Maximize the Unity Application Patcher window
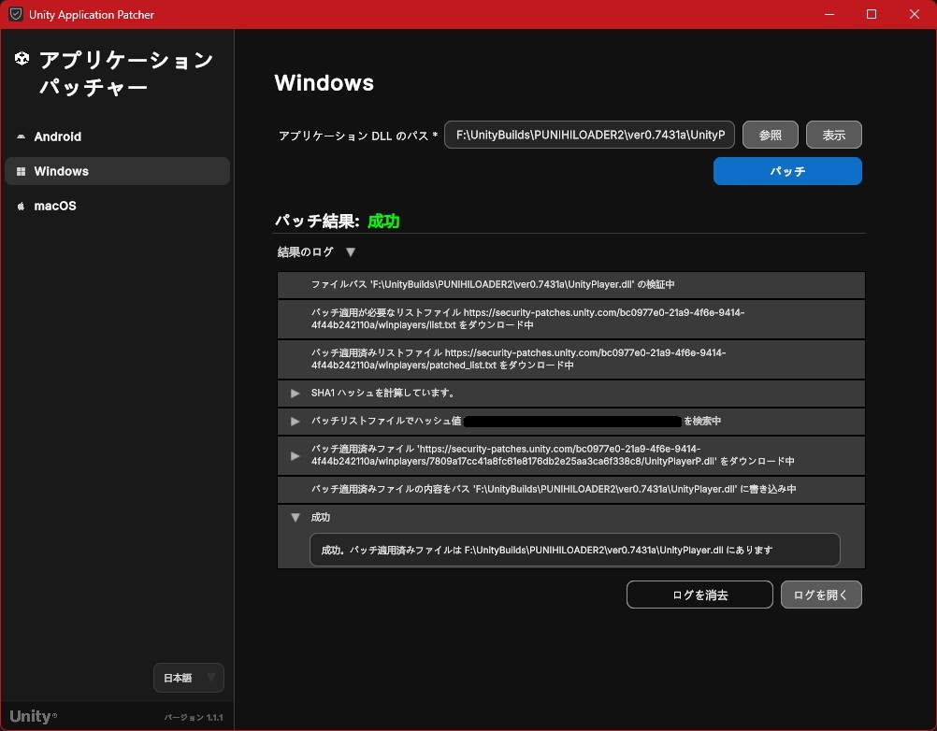 pyautogui.click(x=872, y=14)
